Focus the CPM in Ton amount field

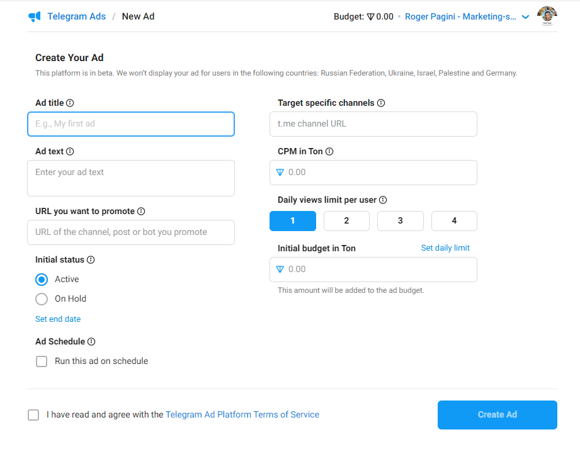373,173
